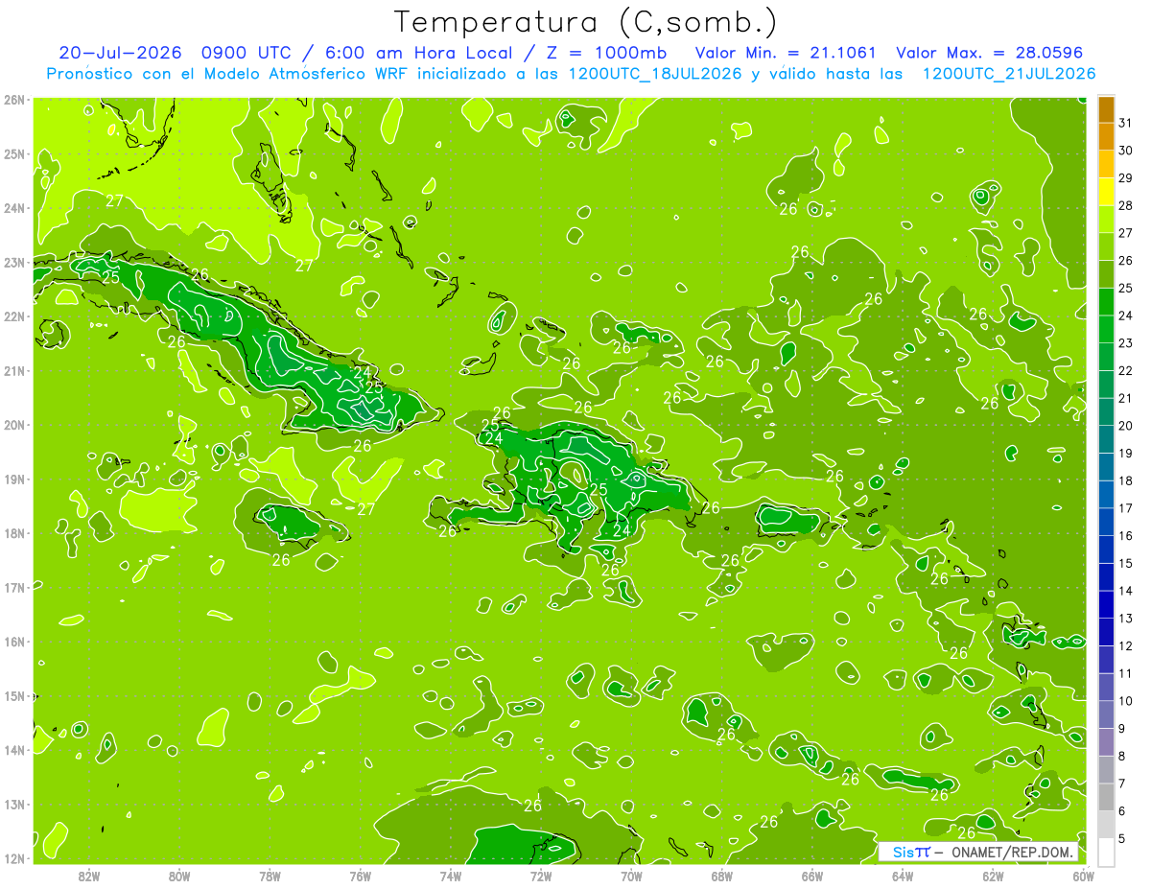Click the "72W" longitude axis label

(x=541, y=876)
